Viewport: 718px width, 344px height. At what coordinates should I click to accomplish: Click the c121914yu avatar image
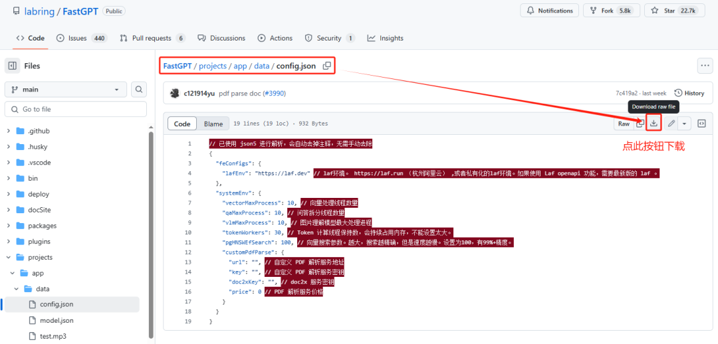click(x=174, y=94)
